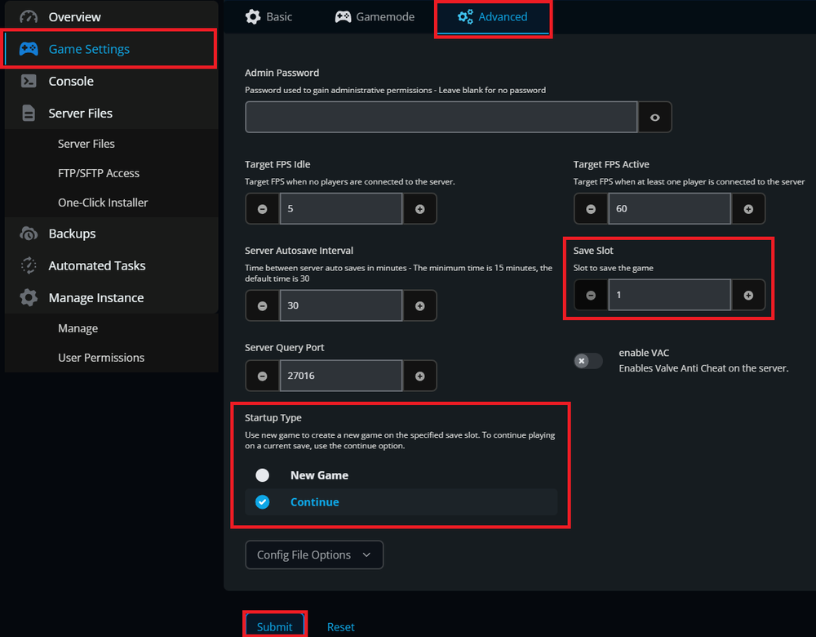
Task: Select the Game Settings gamepad icon
Action: 29,49
